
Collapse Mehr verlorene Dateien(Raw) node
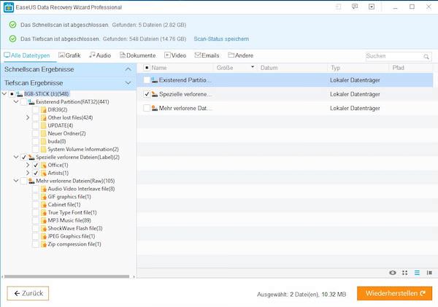16,181
